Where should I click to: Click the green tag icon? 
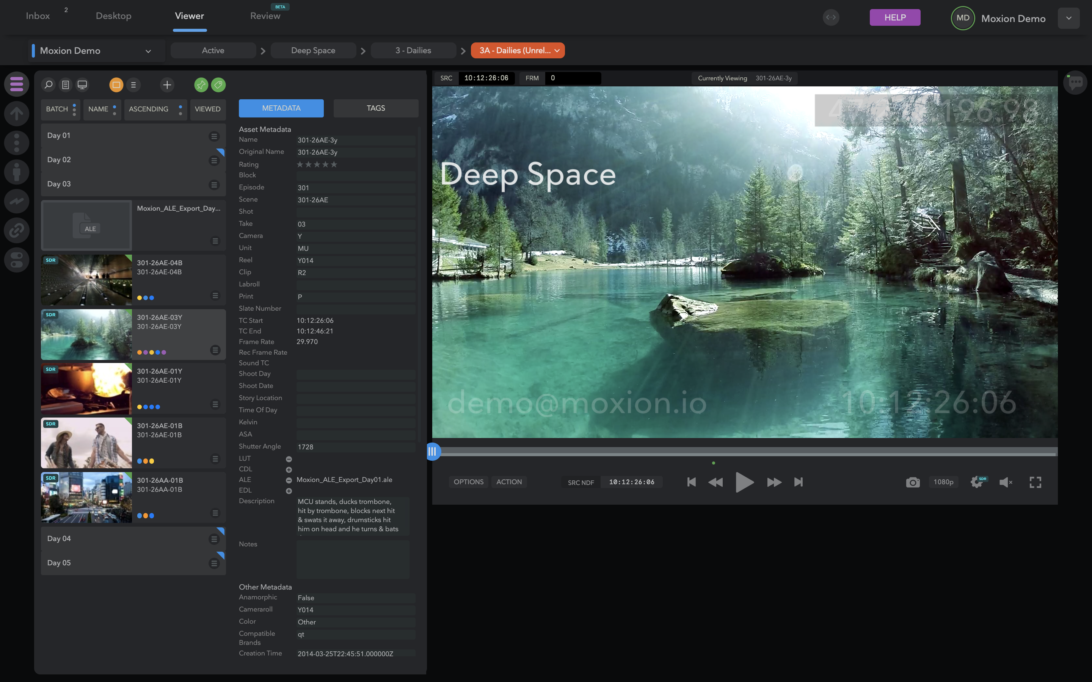[218, 85]
